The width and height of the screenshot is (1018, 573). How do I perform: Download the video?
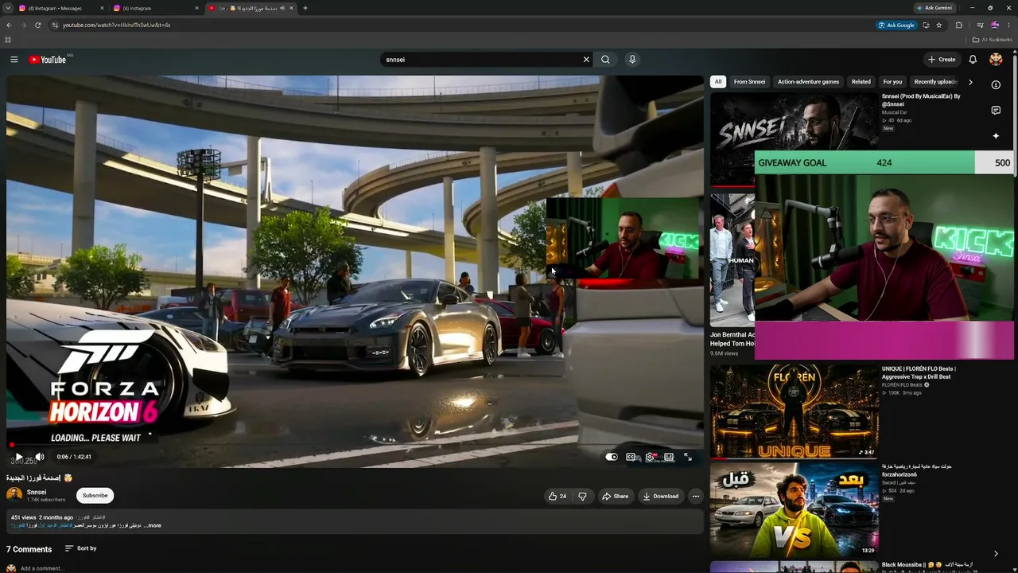pyautogui.click(x=660, y=496)
